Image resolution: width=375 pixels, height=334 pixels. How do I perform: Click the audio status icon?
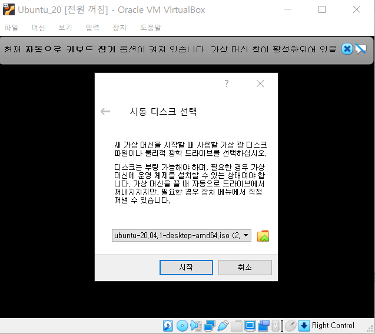(x=196, y=326)
